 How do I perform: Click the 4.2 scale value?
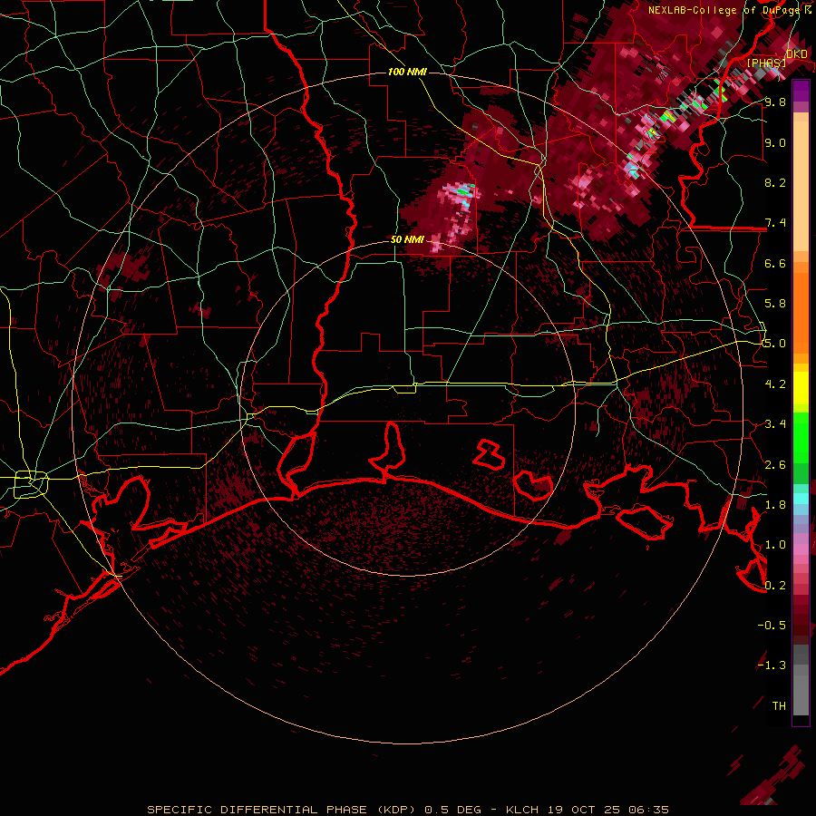pos(775,384)
